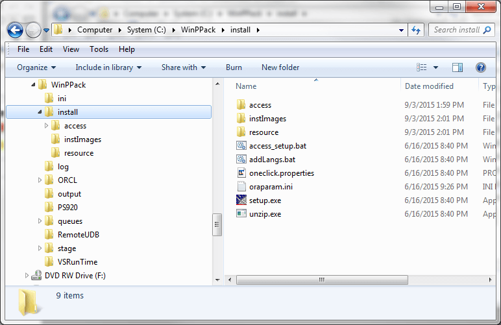Image resolution: width=501 pixels, height=325 pixels.
Task: Click the navigation pane scroll down arrow
Action: click(x=217, y=280)
